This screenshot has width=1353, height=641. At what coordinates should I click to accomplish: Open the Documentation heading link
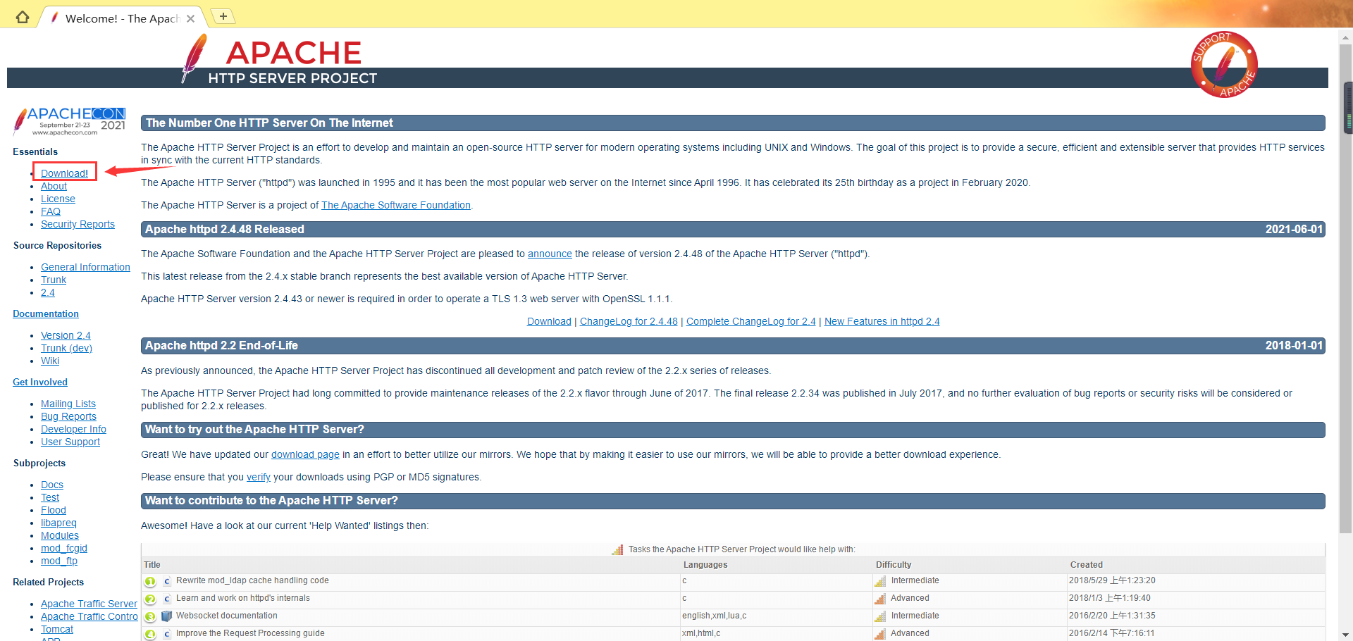(46, 313)
